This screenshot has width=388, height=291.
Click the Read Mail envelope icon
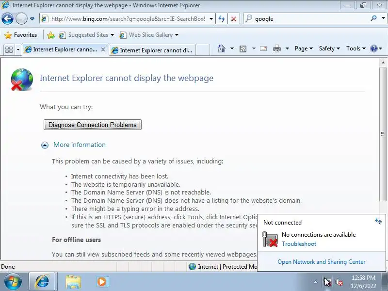[x=263, y=48]
